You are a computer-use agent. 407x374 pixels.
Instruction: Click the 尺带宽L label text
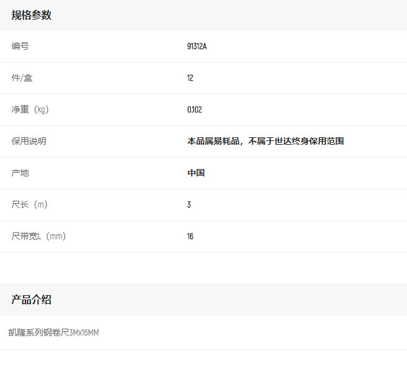(x=26, y=237)
